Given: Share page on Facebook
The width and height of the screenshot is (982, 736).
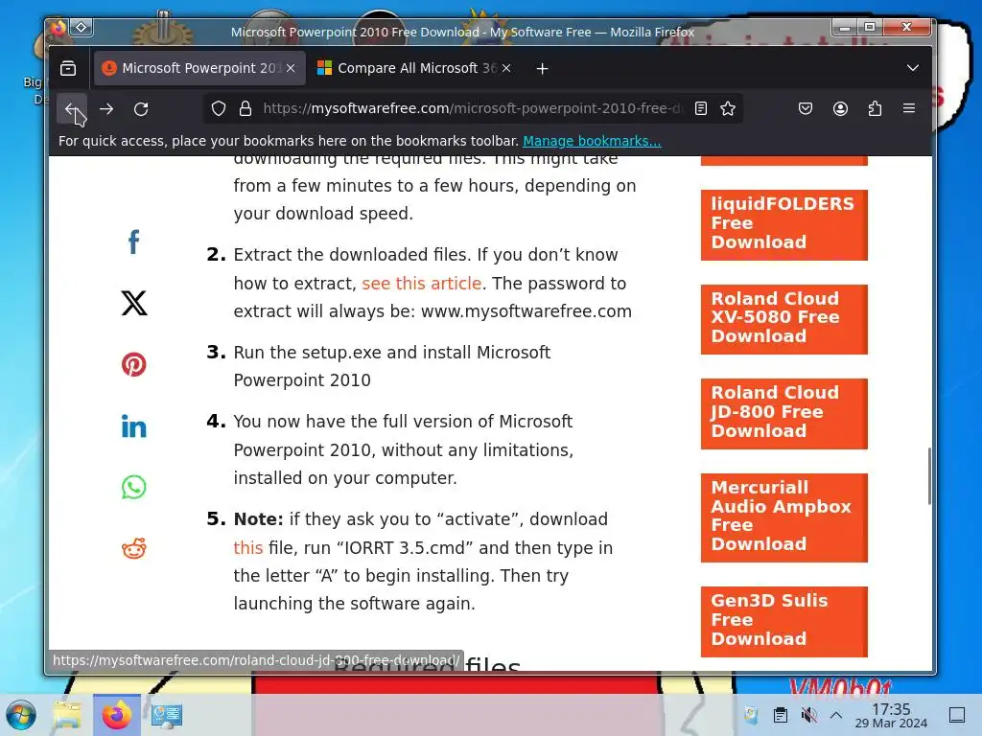Looking at the screenshot, I should 133,242.
